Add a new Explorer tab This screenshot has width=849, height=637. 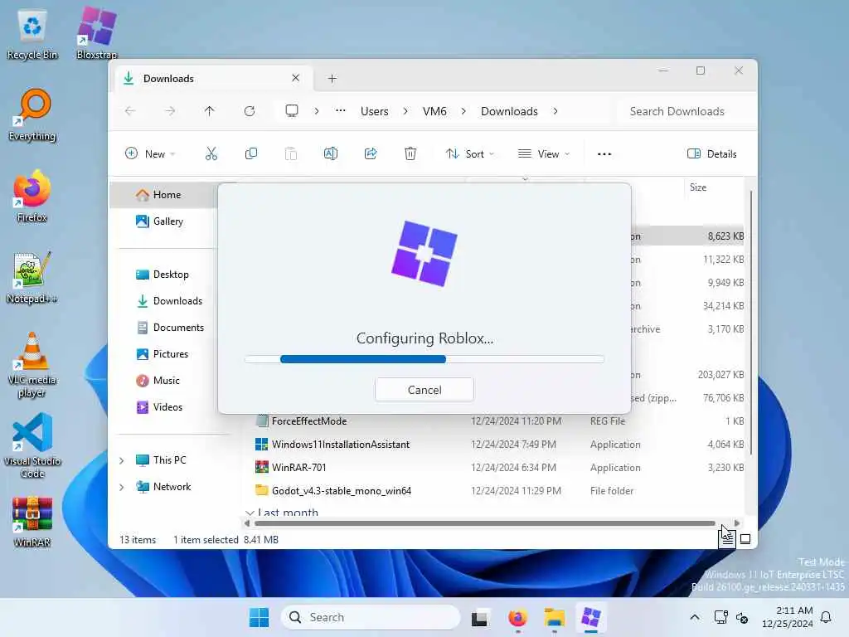coord(332,79)
